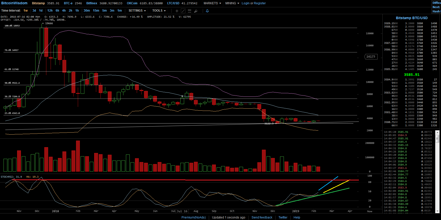Switch chart to 12h time interval
The height and width of the screenshot is (220, 441).
click(50, 11)
